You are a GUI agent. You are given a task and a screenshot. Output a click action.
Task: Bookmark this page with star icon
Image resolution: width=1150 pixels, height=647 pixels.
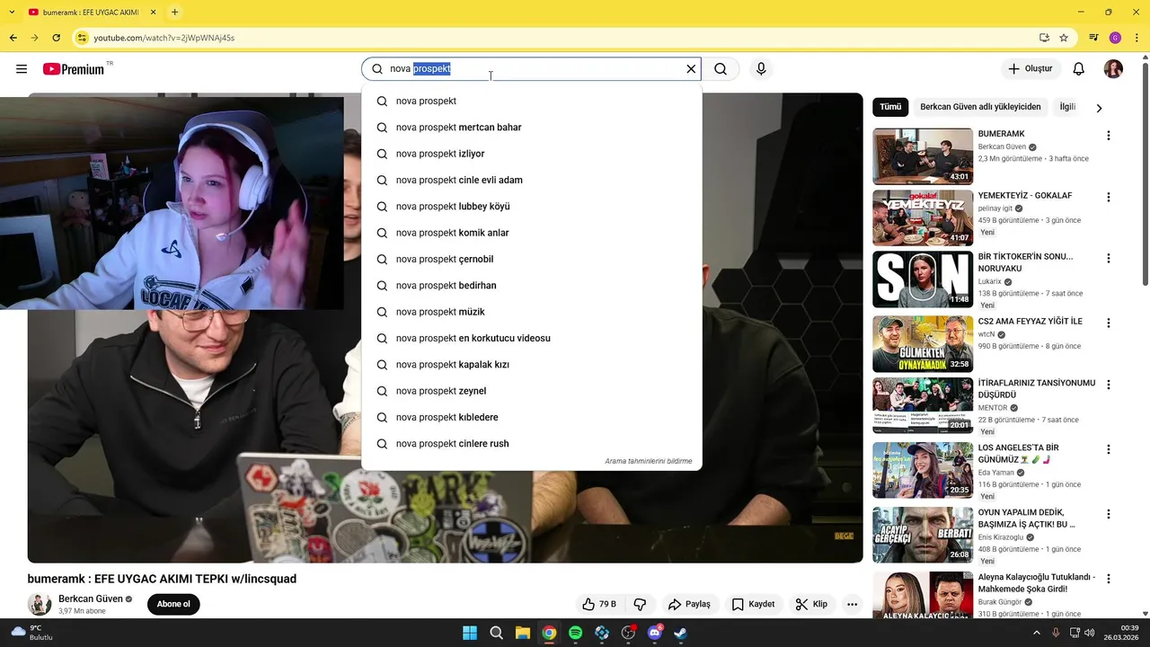pos(1064,38)
